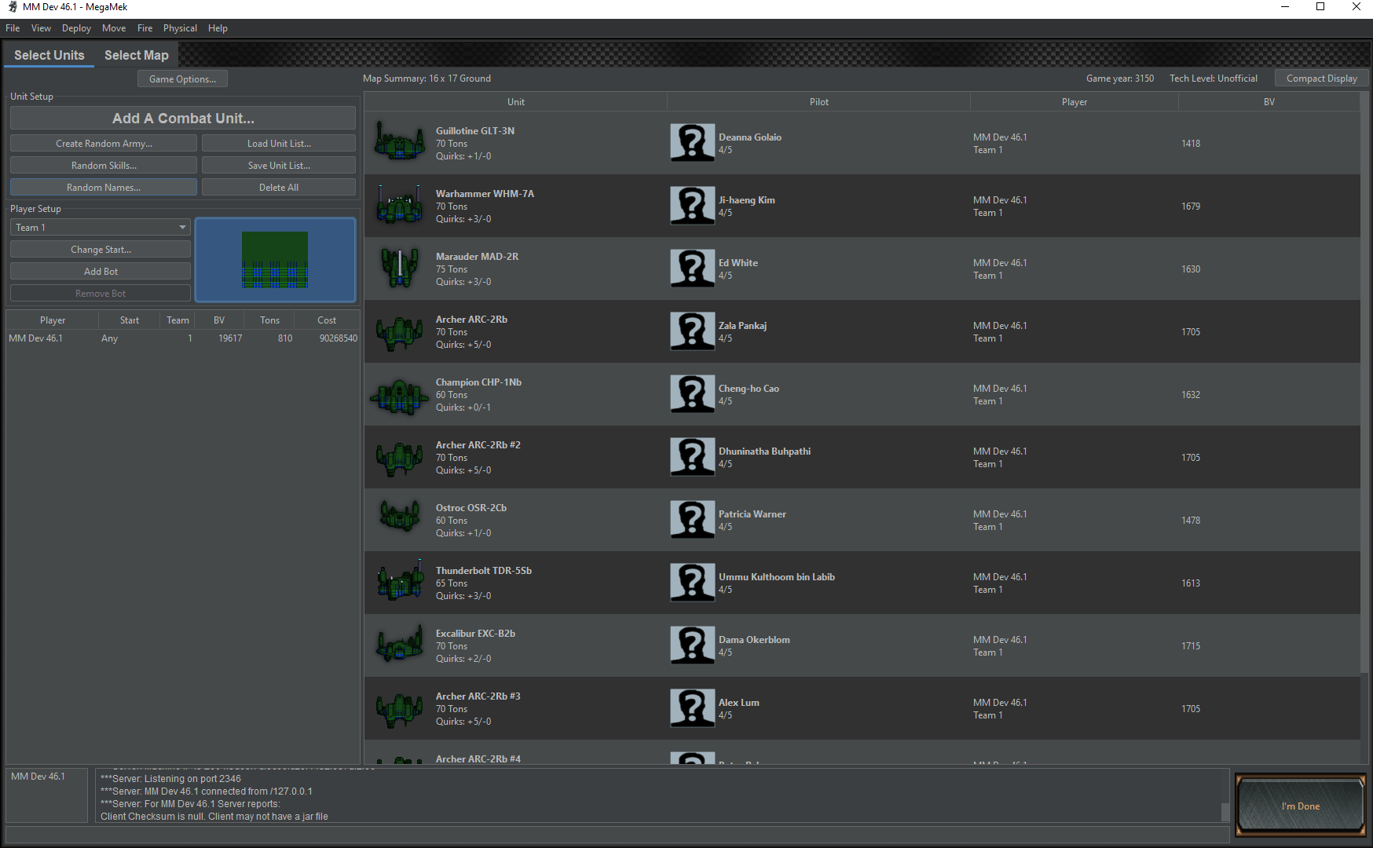
Task: Click the Warhammer WHM-7A mech icon
Action: [x=399, y=205]
